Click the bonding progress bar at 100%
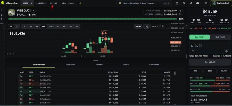Viewport: 232px width, 106px height. tap(93, 19)
